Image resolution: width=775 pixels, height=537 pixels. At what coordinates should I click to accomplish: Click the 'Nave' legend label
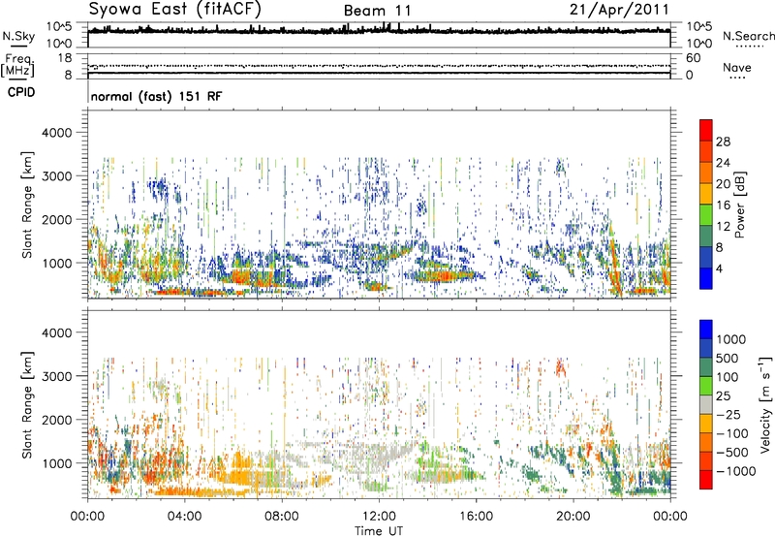click(x=737, y=68)
